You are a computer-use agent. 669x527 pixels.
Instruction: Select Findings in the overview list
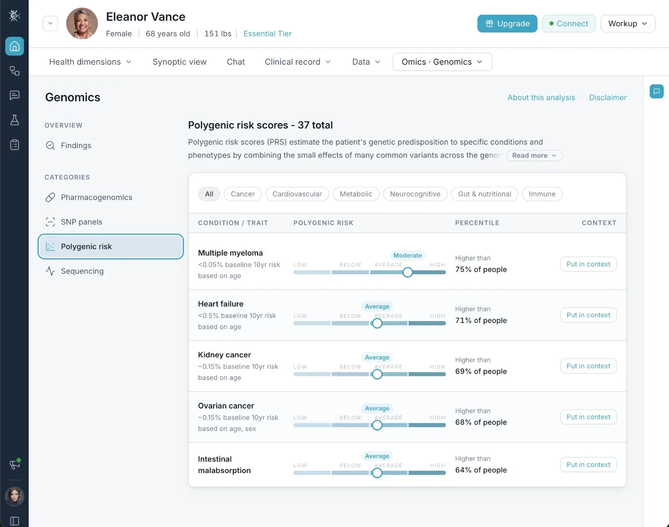tap(110, 145)
